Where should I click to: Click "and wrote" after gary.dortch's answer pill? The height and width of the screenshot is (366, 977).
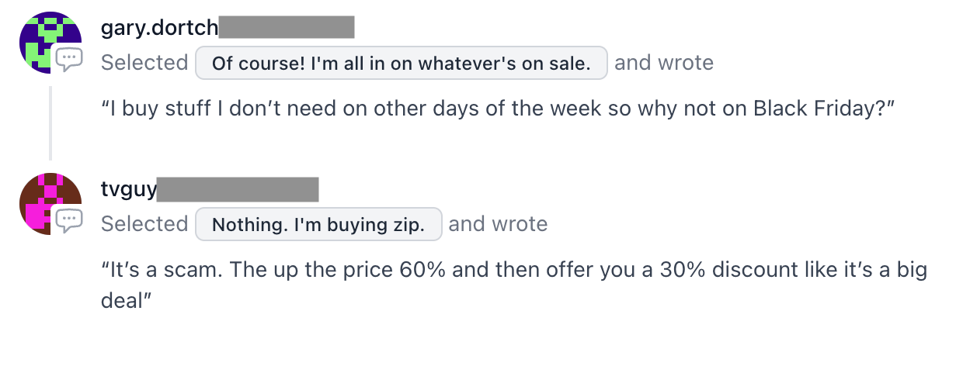663,63
